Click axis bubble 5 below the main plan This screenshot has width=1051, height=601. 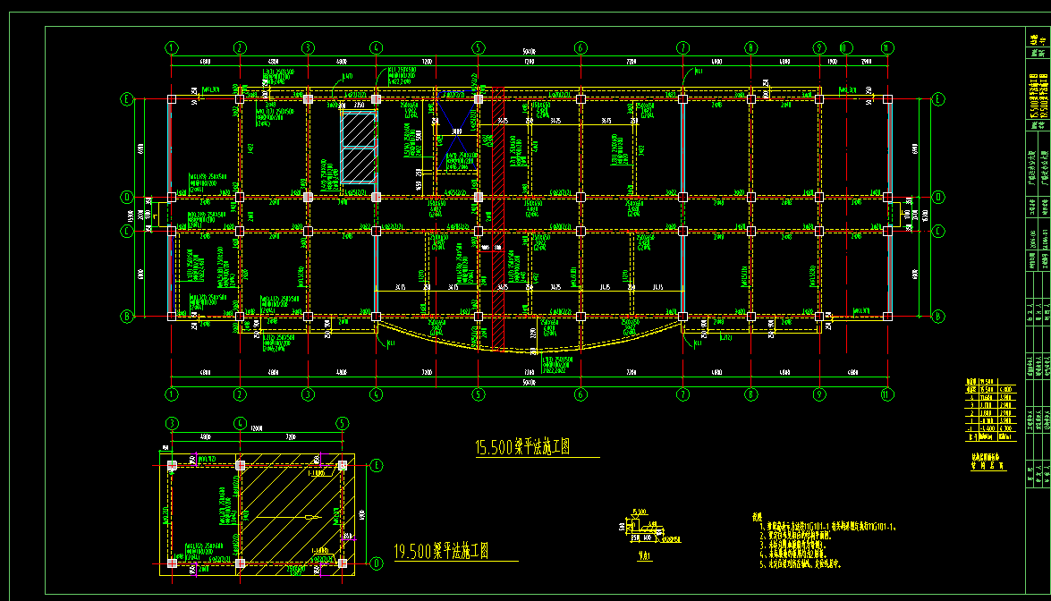click(478, 394)
